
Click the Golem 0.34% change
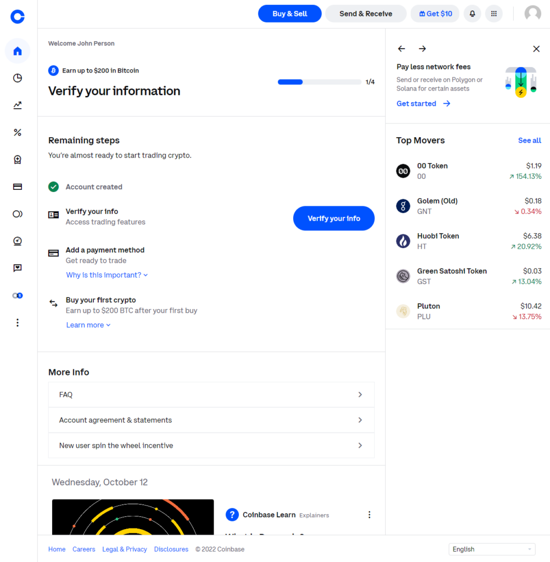click(x=528, y=211)
